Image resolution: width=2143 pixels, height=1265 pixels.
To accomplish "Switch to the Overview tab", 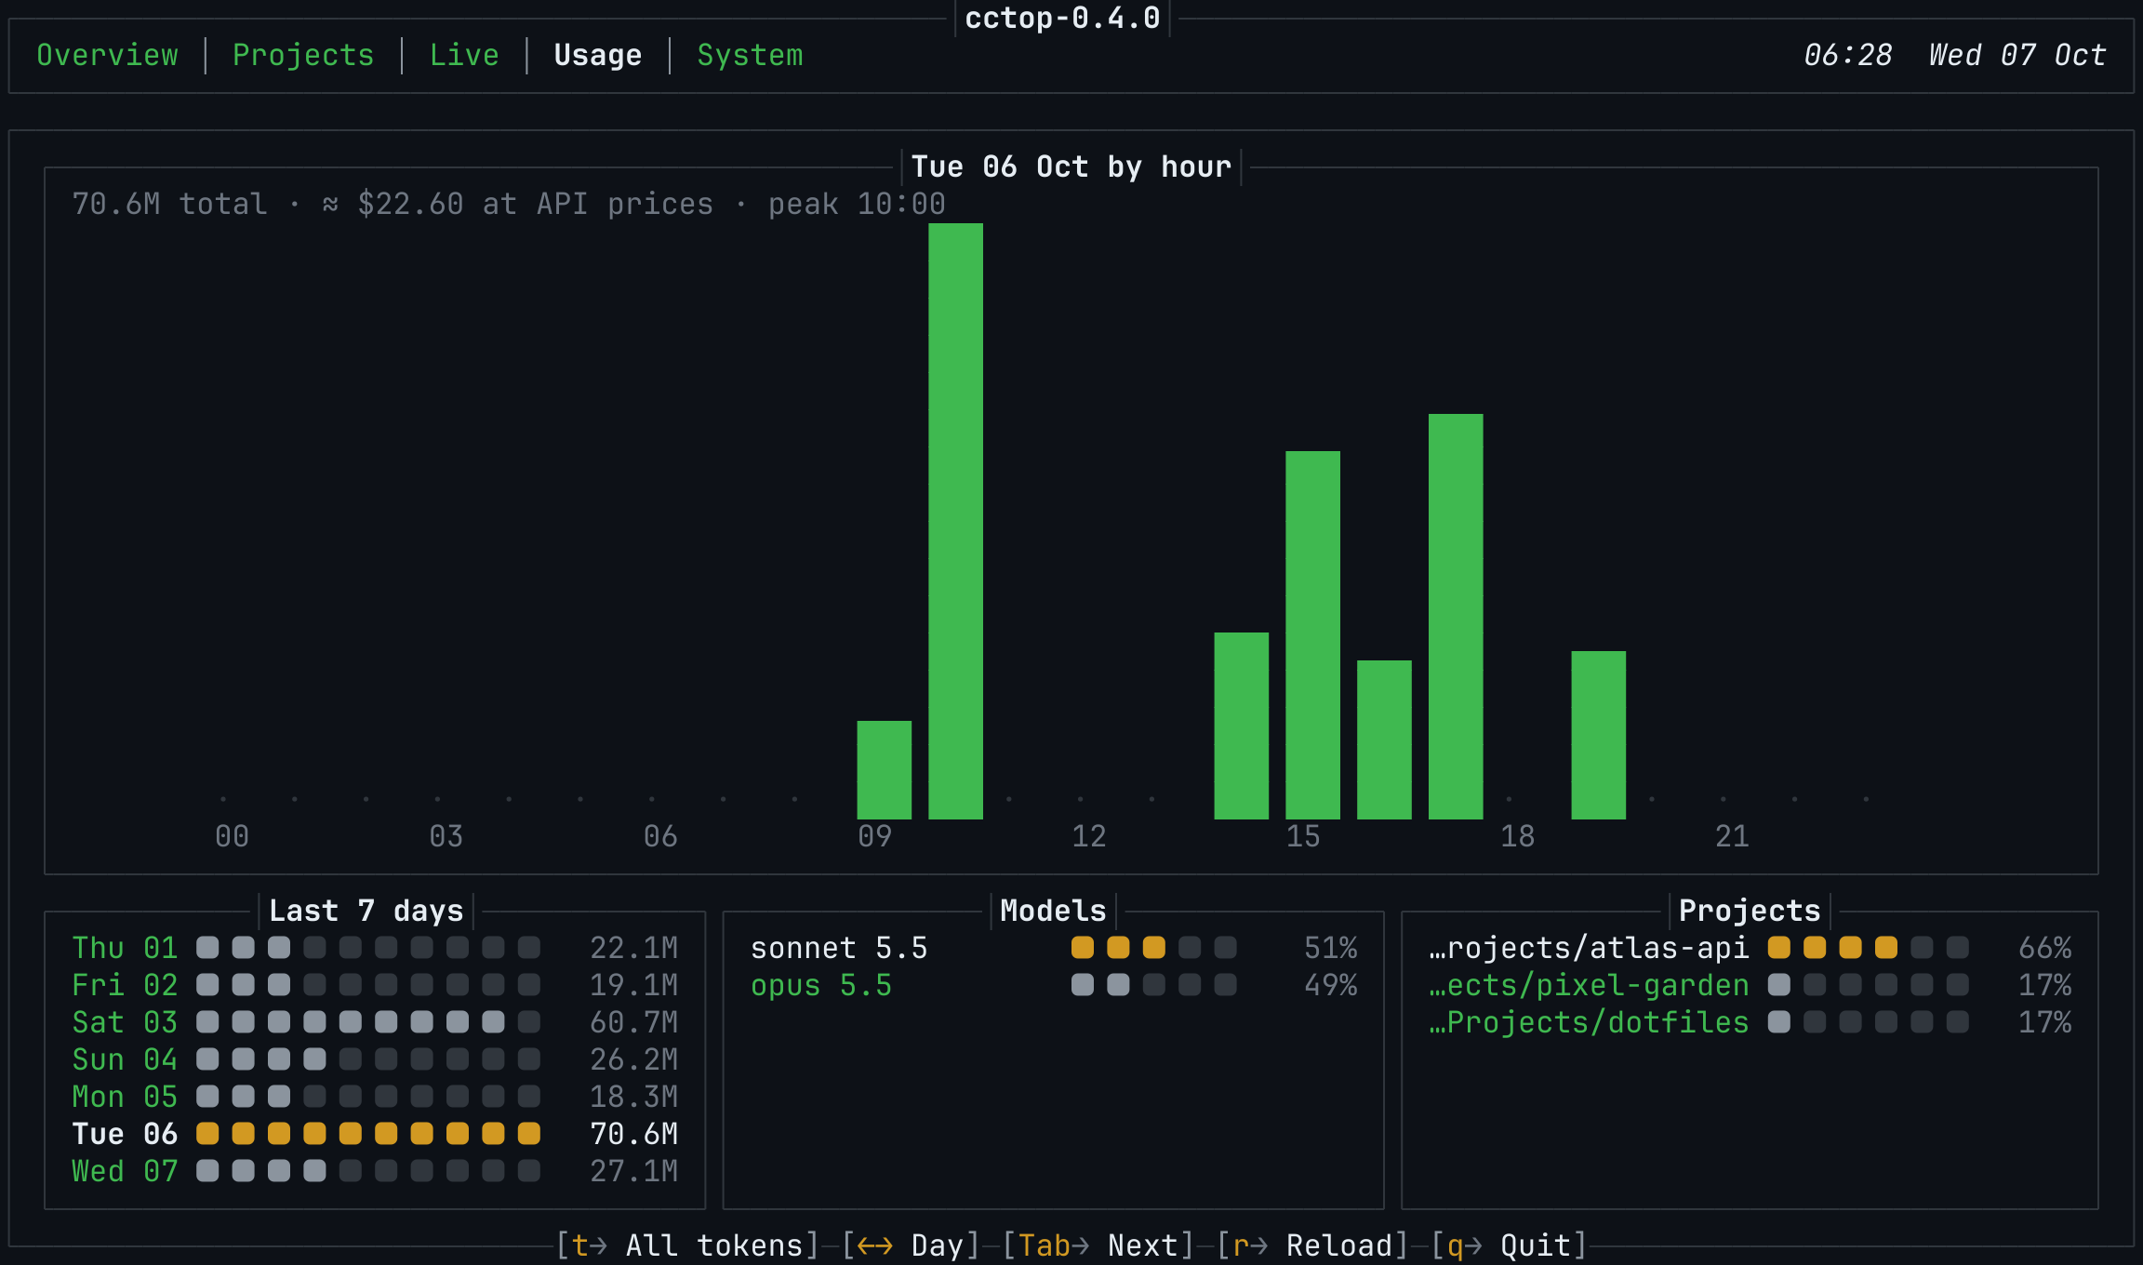I will 107,55.
